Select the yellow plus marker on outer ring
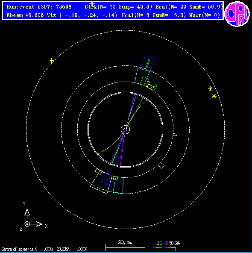252x253 pixels. click(52, 60)
